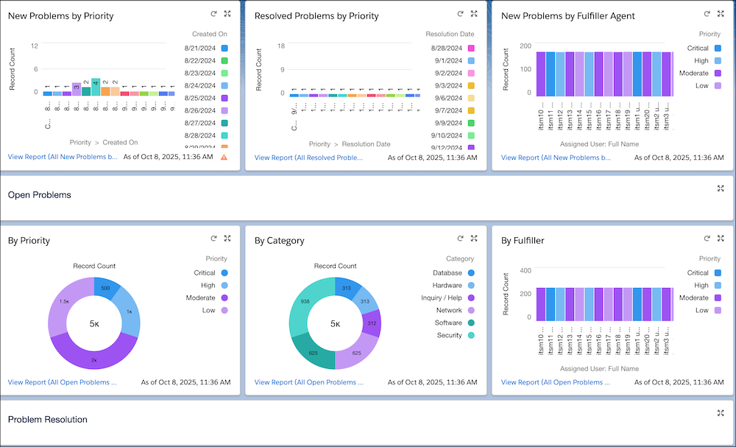Image resolution: width=736 pixels, height=447 pixels.
Task: Open View Report link for Resolved Problems
Action: coord(308,158)
